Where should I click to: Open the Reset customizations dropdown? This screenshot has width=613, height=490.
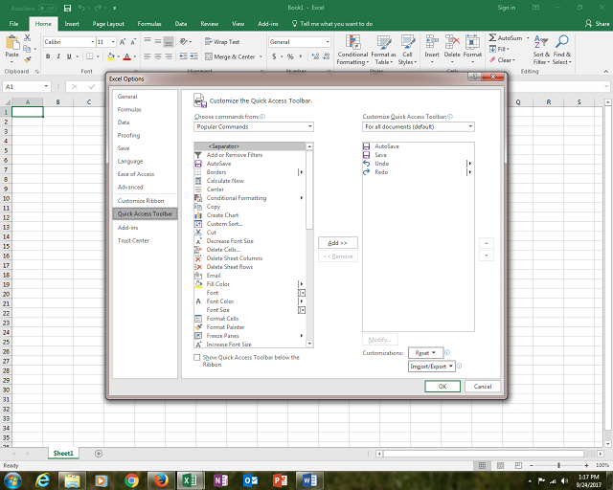pos(426,353)
